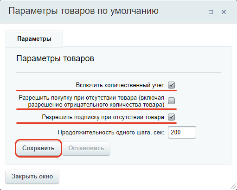Uncheck the Включить количественный учет checkbox

[171, 85]
